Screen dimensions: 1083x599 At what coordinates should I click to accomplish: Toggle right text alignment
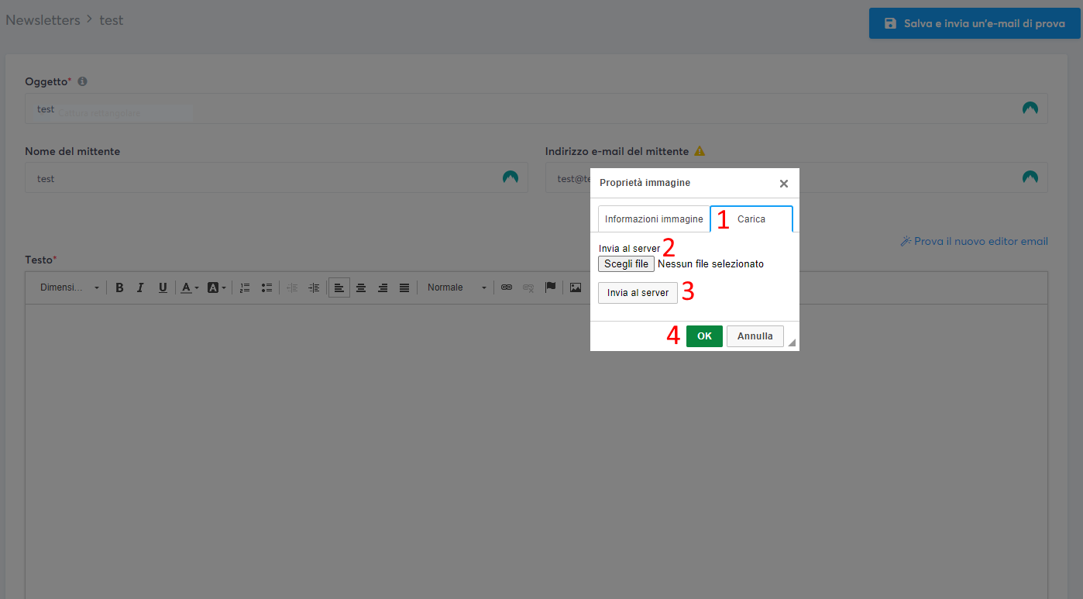382,287
